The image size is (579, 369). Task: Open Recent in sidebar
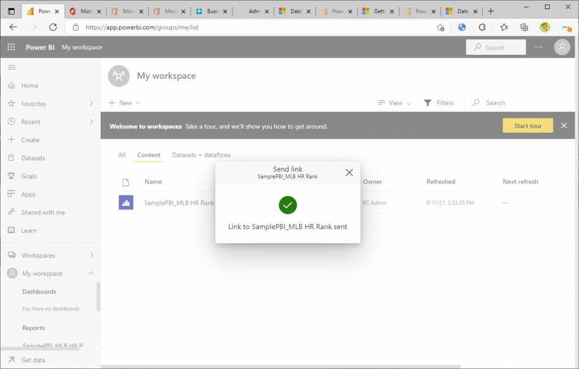coord(31,122)
